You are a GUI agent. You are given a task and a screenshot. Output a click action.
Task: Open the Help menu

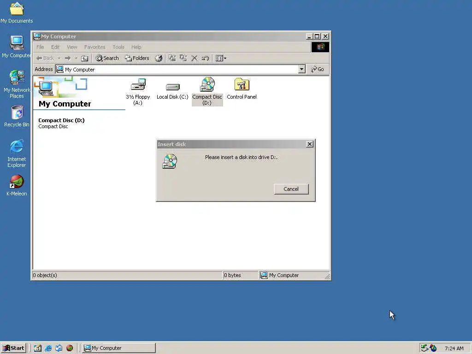(136, 47)
